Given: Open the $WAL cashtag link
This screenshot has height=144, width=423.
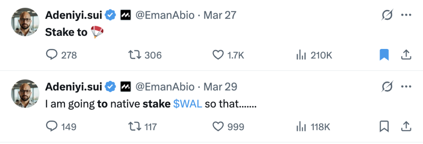Looking at the screenshot, I should pyautogui.click(x=188, y=104).
